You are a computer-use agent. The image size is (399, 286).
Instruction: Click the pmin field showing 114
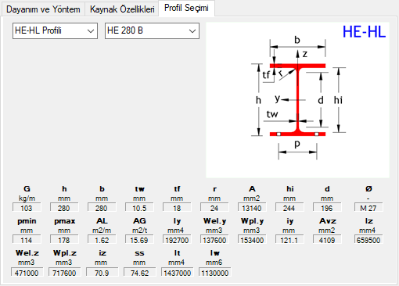tap(27, 240)
